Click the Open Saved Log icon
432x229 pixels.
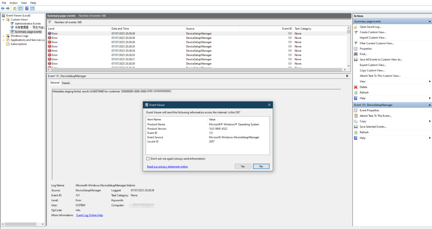356,27
